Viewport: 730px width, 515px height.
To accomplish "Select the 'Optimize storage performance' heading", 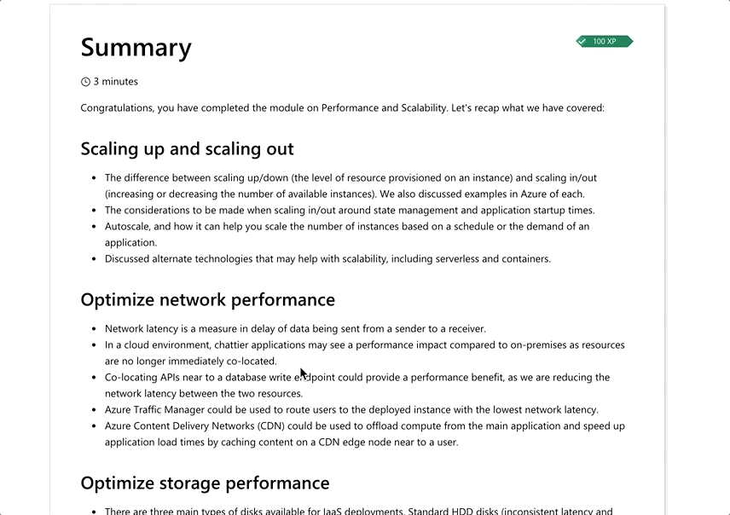I will pyautogui.click(x=205, y=483).
